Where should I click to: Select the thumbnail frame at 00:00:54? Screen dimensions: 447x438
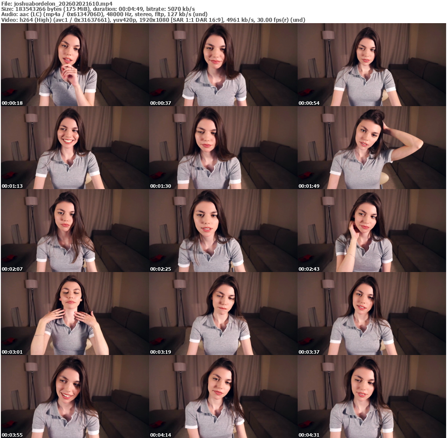(372, 65)
